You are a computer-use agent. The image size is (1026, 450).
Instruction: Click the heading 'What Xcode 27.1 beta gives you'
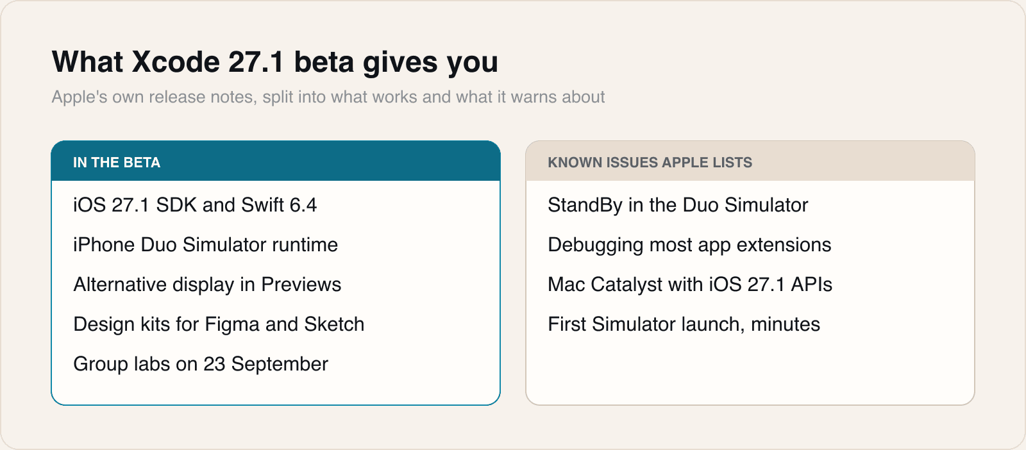coord(275,63)
